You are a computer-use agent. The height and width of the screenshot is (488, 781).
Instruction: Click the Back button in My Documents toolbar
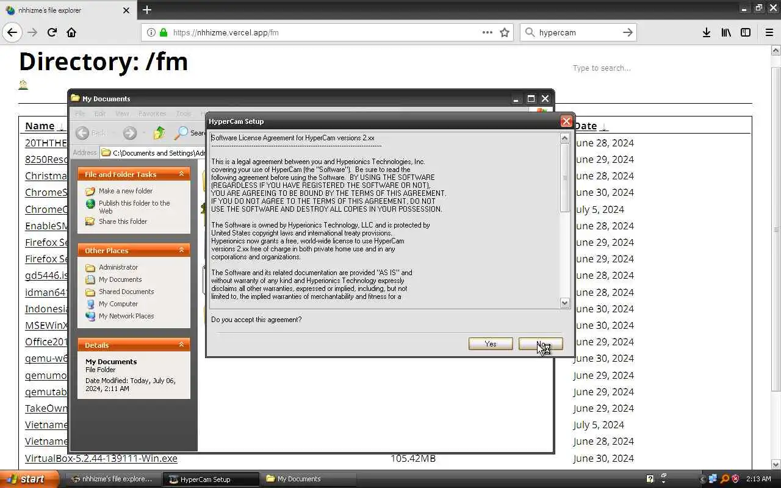pos(91,133)
